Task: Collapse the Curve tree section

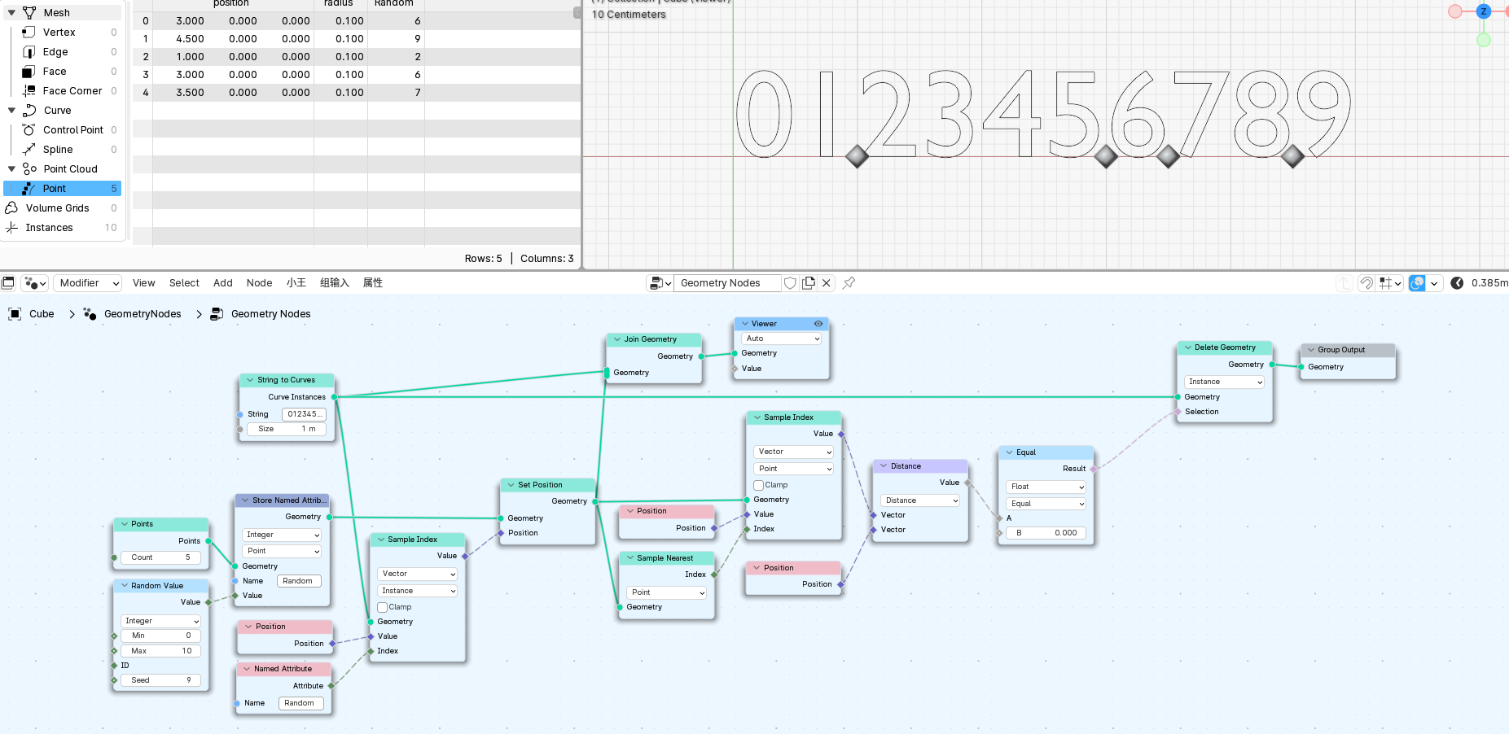Action: click(x=11, y=111)
